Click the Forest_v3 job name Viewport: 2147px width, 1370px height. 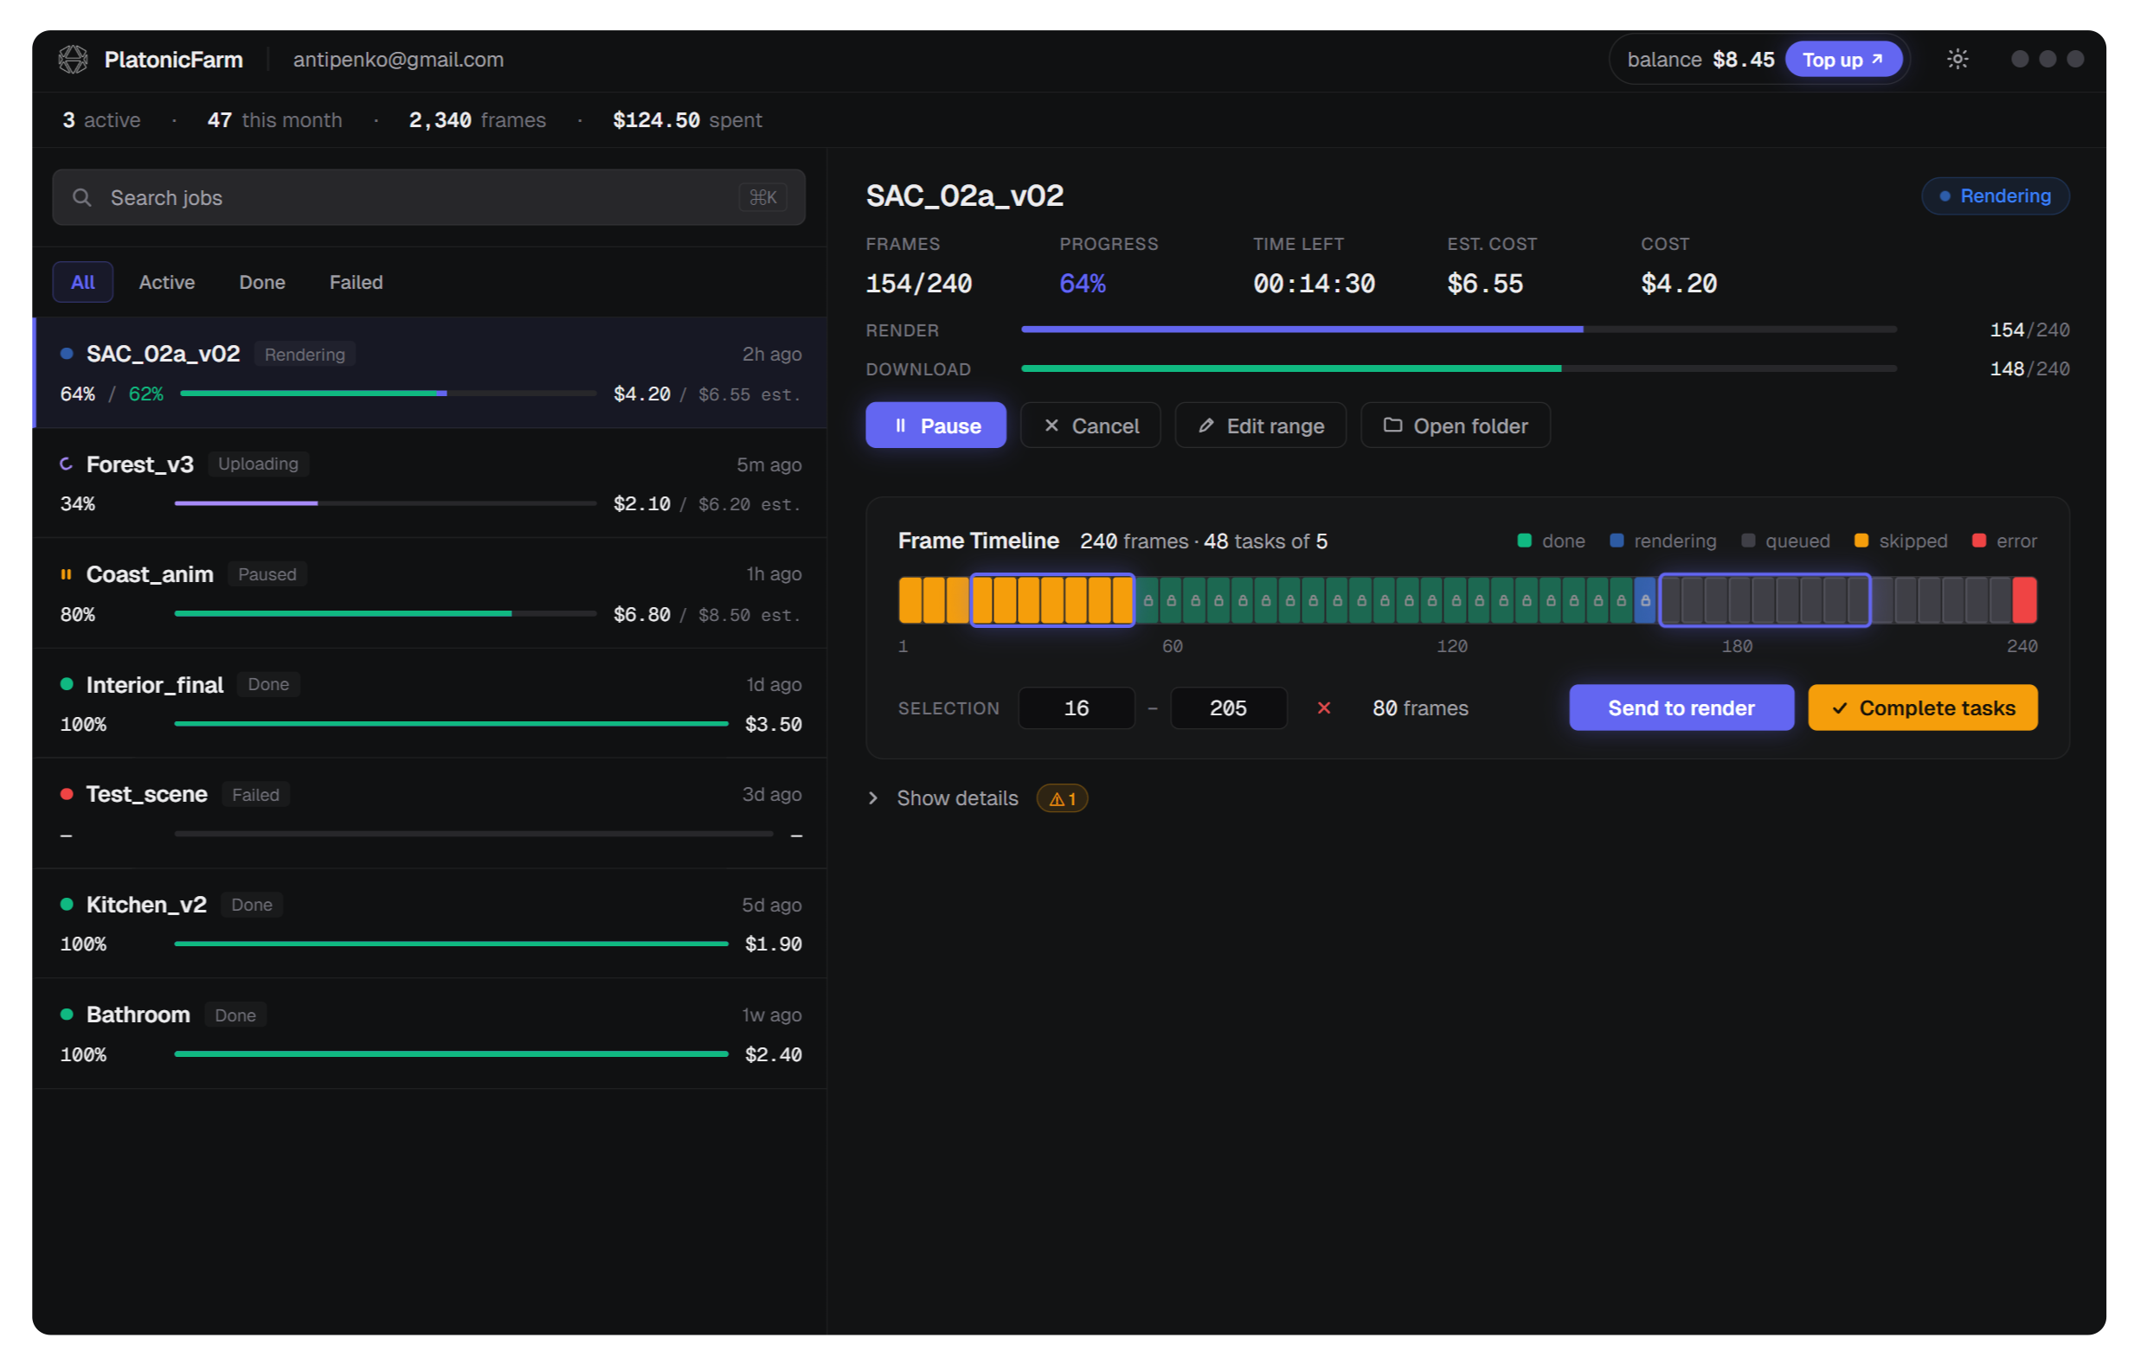pos(140,464)
